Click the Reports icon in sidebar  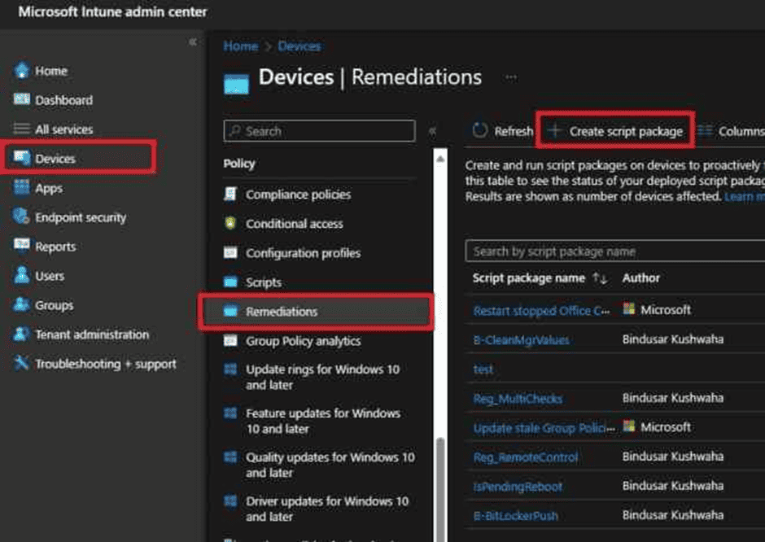coord(22,247)
